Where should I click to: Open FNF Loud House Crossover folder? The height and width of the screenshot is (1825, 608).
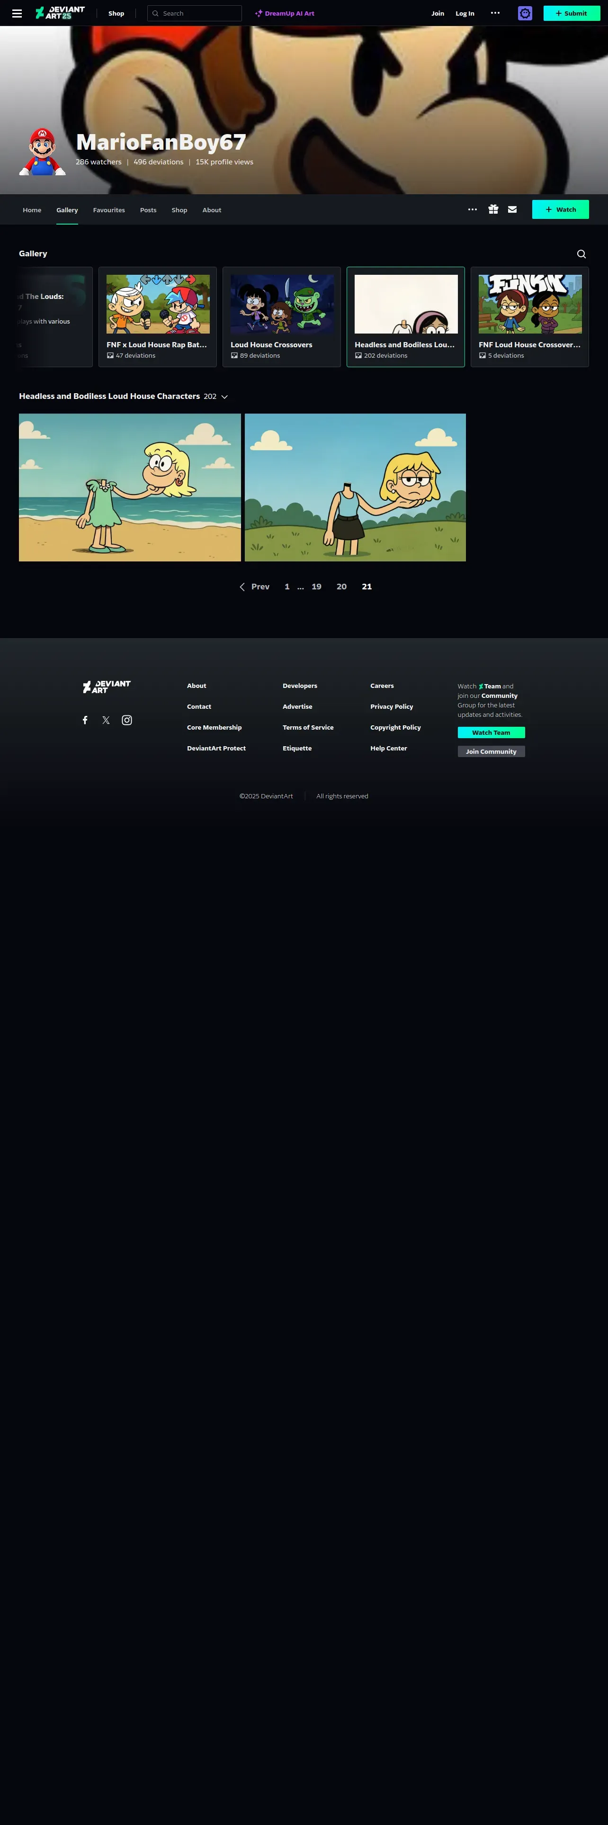pyautogui.click(x=529, y=316)
